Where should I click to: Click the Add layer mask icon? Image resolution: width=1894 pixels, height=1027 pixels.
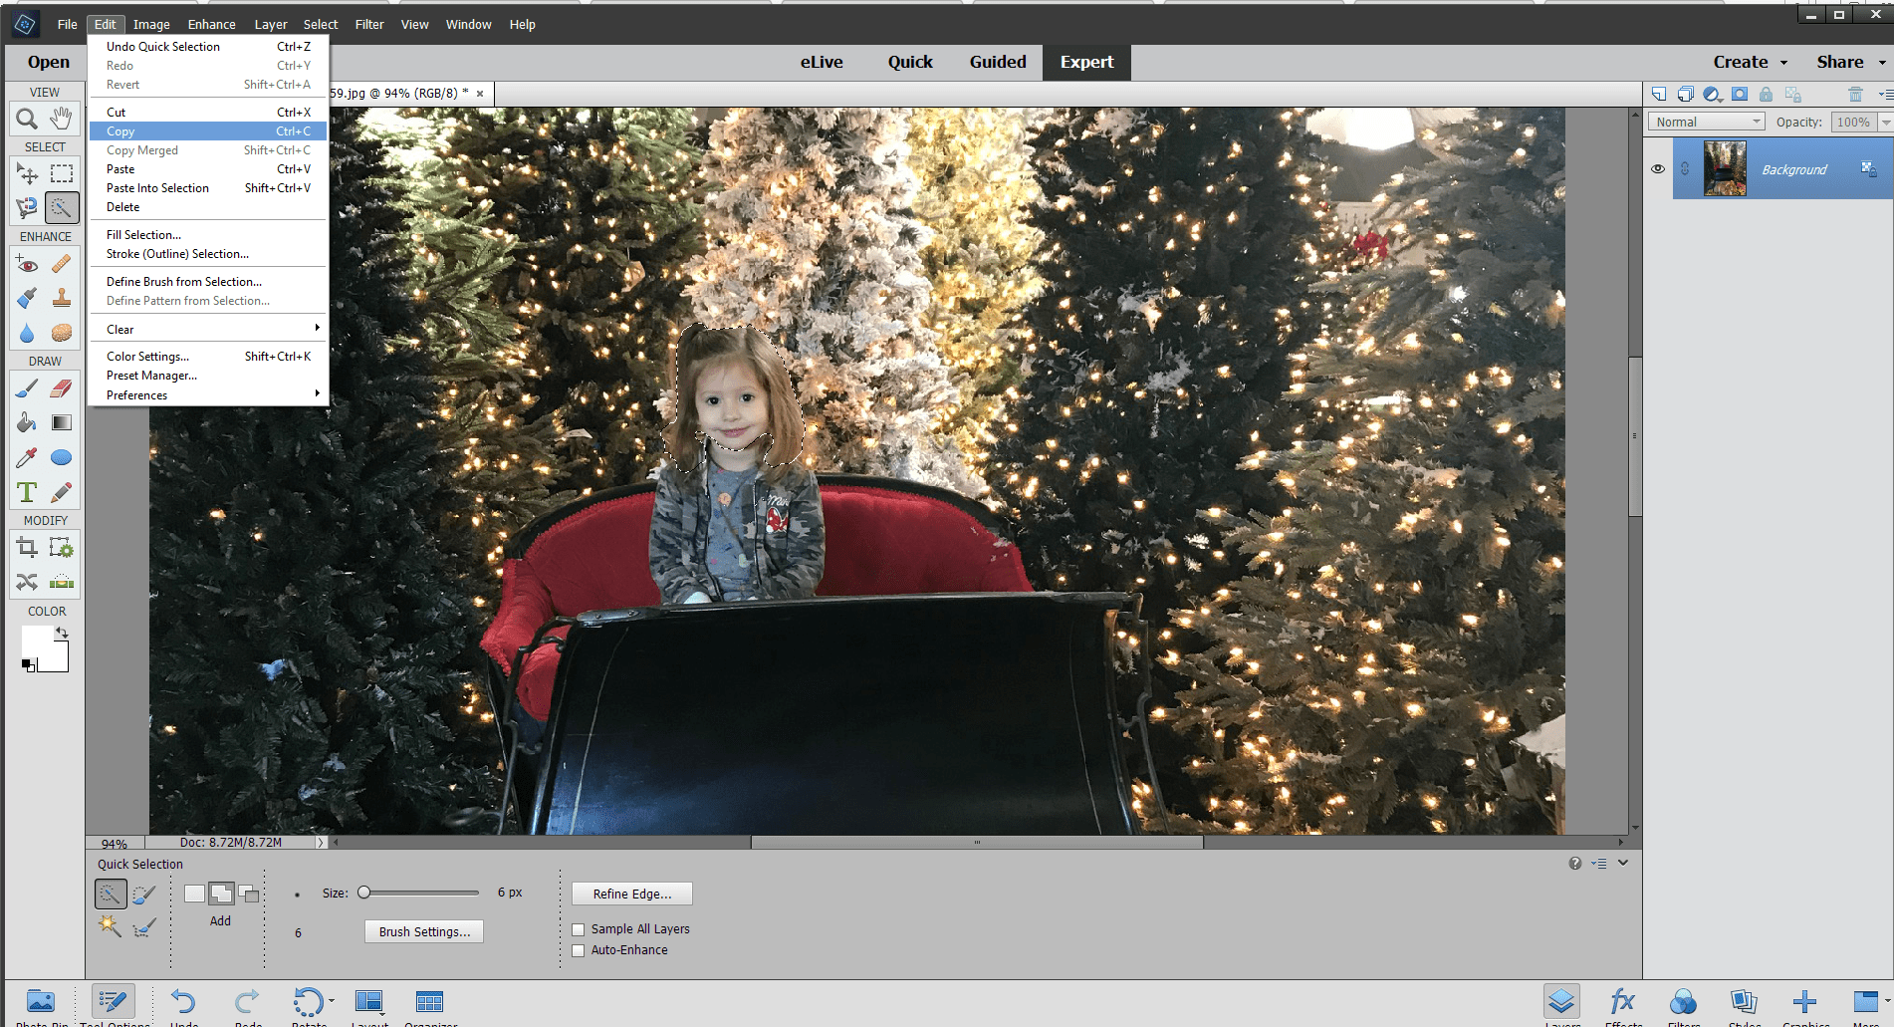pyautogui.click(x=1740, y=94)
